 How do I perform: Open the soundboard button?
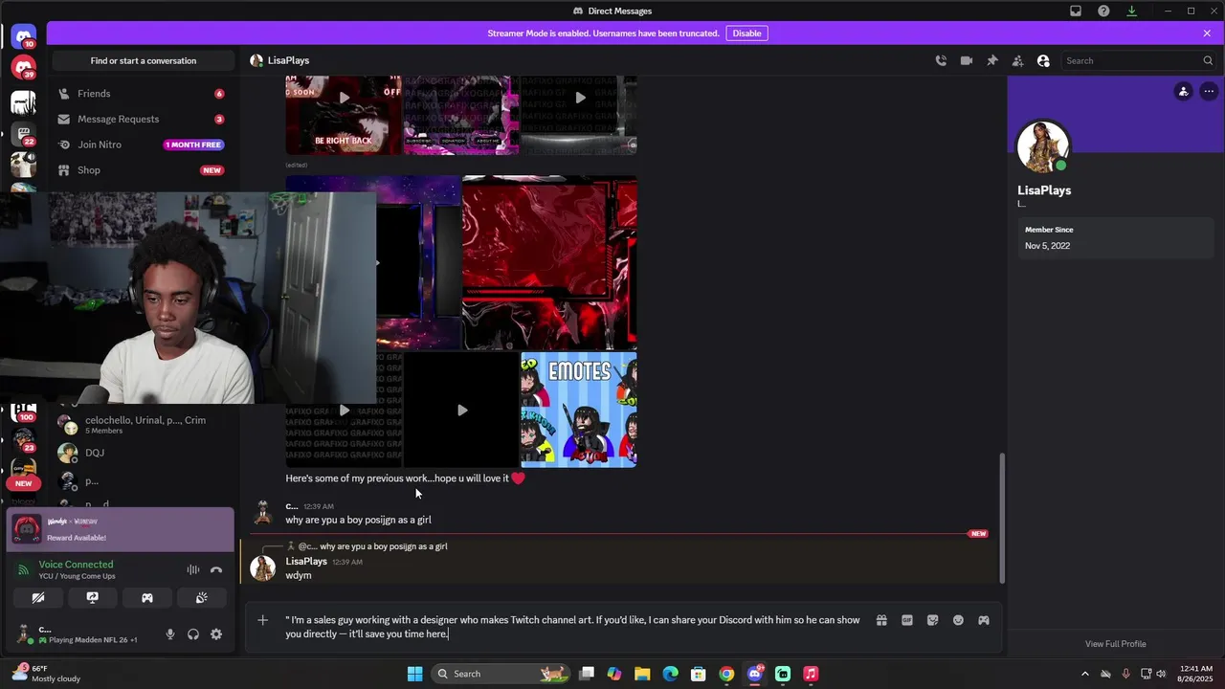point(202,597)
